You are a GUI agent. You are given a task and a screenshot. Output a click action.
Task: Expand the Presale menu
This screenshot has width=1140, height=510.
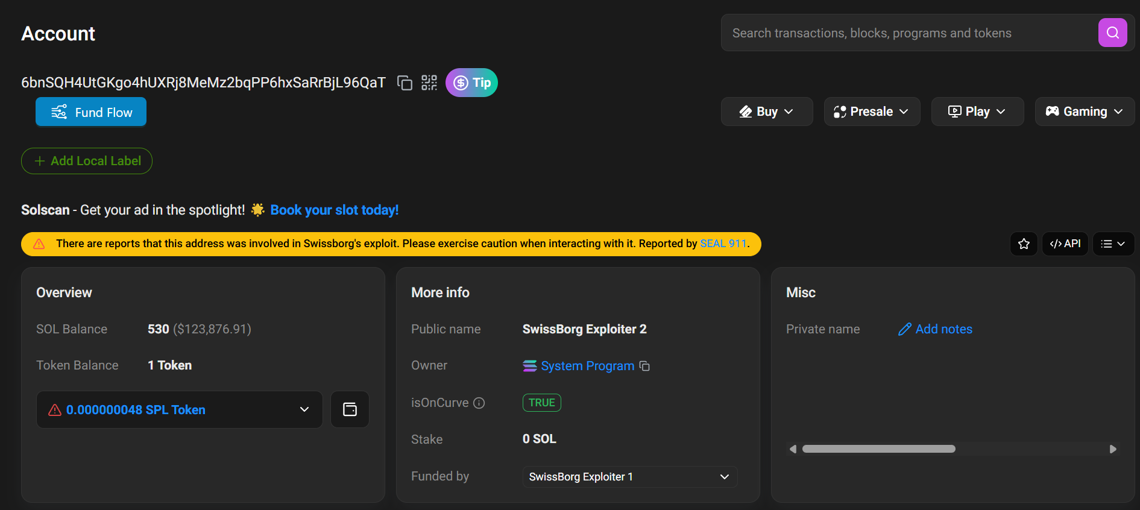point(872,112)
